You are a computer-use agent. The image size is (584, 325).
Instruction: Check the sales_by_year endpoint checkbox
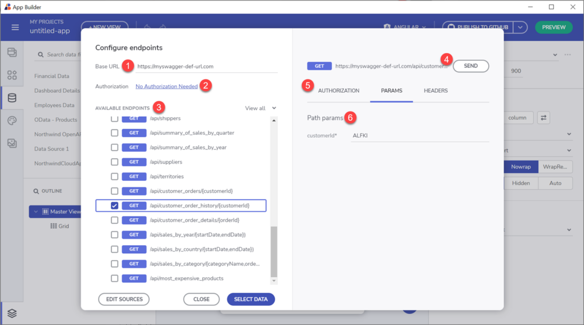point(114,235)
